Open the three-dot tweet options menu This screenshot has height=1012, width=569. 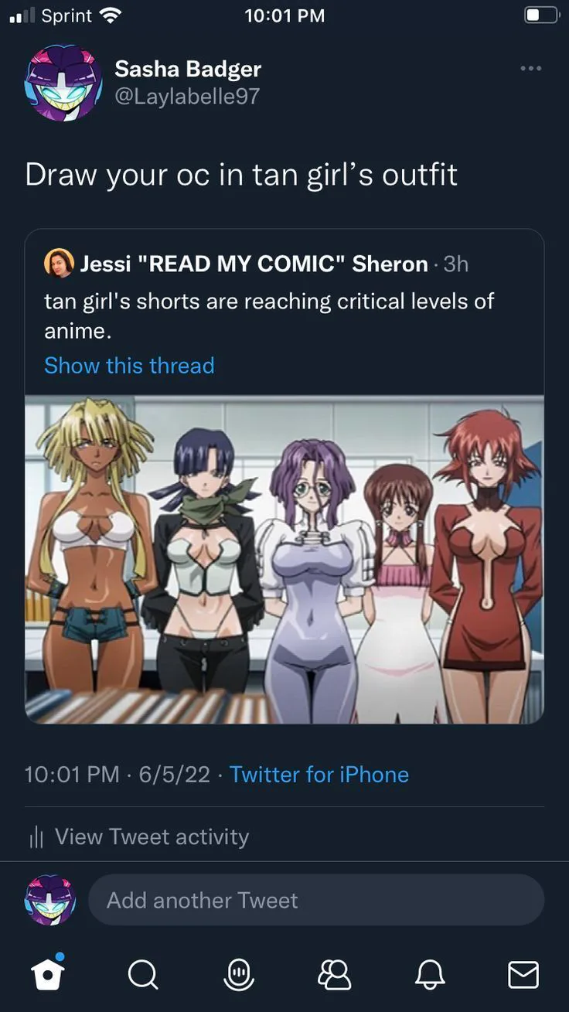tap(531, 69)
